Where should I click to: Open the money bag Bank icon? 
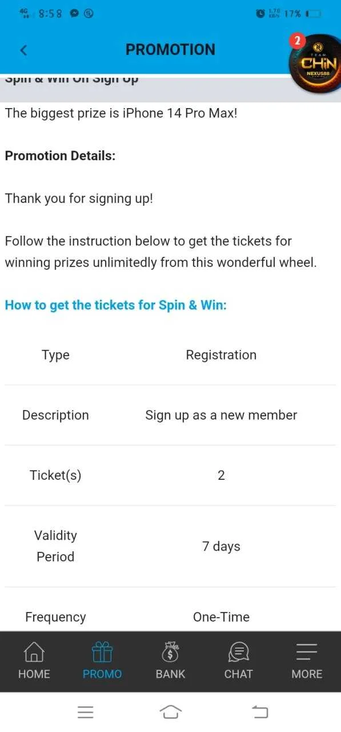coord(170,651)
